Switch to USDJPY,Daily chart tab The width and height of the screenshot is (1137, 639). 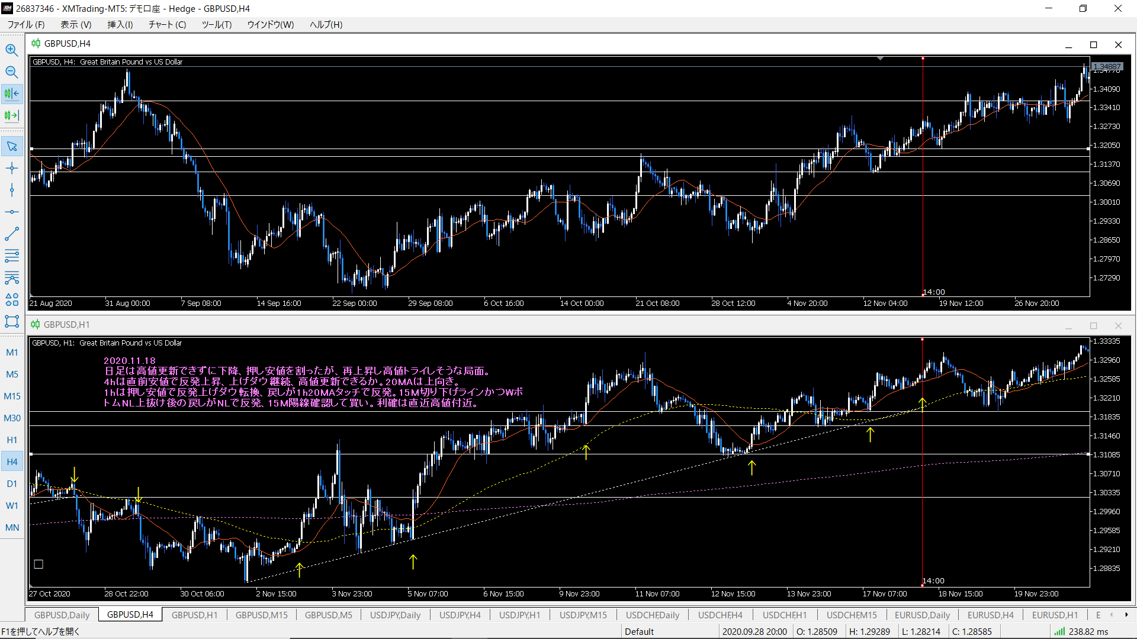[396, 615]
